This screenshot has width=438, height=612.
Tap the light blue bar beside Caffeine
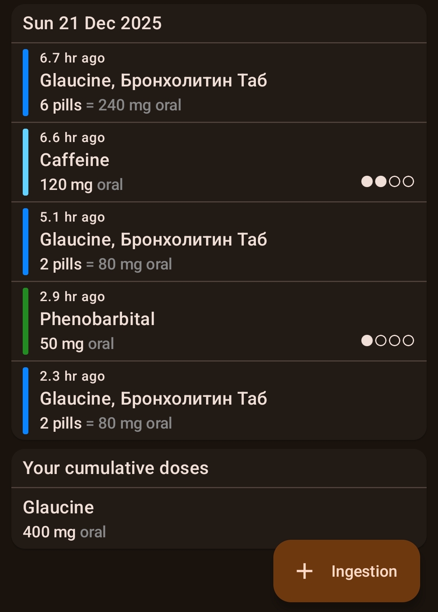pyautogui.click(x=26, y=162)
